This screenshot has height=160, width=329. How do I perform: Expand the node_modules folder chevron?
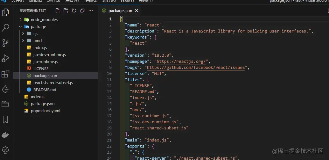tap(20, 19)
